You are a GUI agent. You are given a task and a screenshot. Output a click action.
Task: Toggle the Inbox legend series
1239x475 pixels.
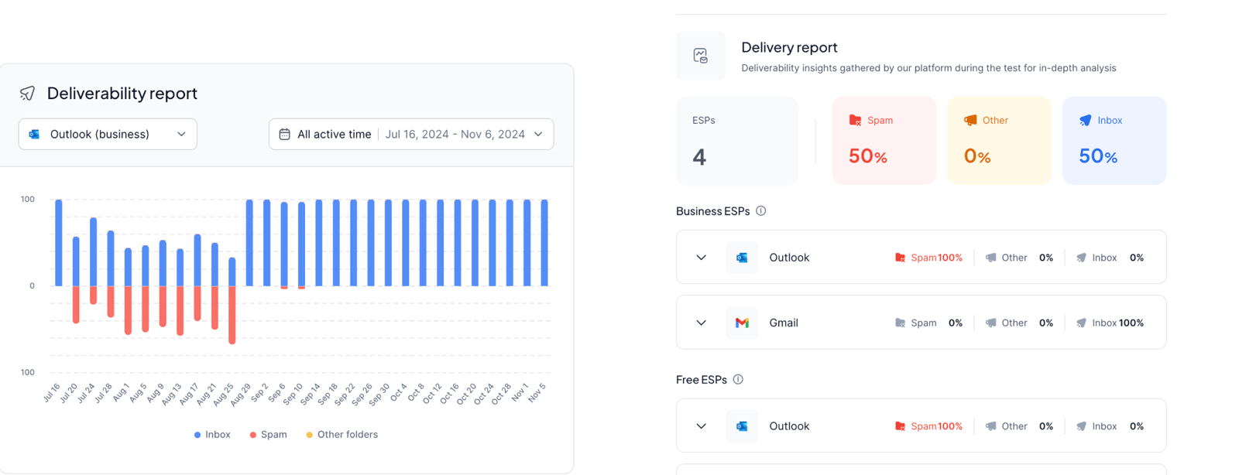point(212,435)
